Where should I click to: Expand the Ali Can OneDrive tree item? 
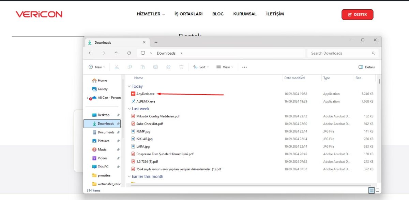tap(88, 97)
